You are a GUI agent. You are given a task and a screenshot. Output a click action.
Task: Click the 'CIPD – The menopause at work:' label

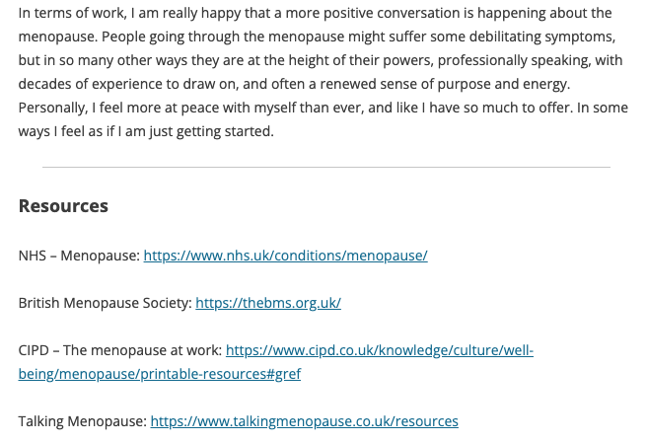coord(120,350)
